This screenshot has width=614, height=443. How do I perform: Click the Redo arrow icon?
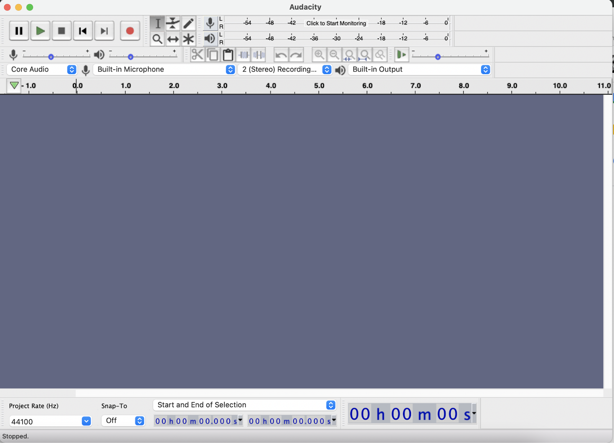(x=296, y=55)
